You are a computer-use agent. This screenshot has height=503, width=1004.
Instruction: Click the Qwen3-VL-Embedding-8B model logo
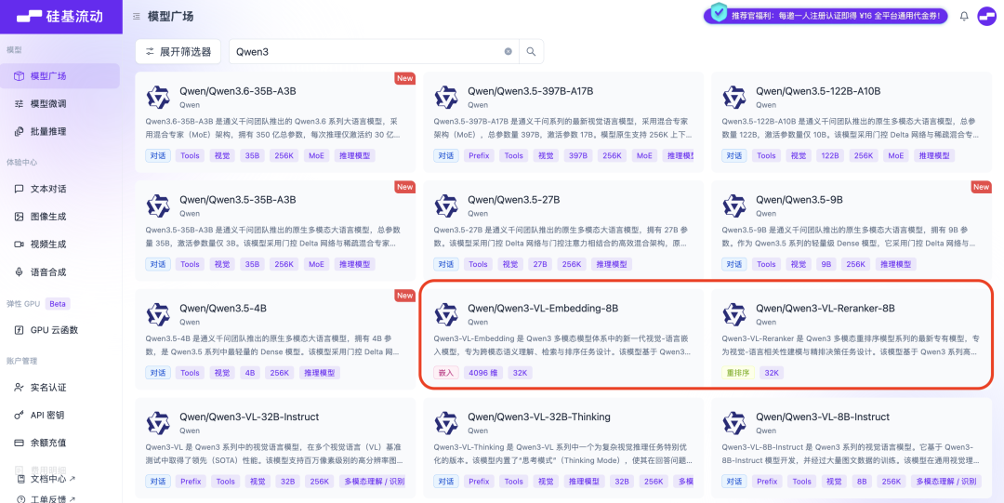446,314
